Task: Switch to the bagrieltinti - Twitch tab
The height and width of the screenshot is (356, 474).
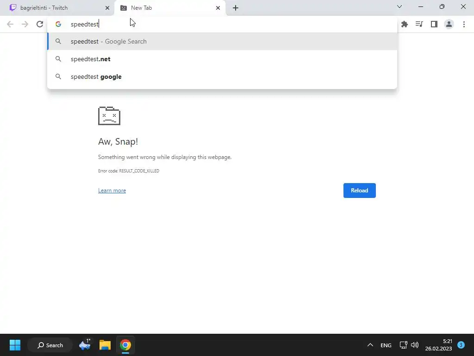Action: 57,8
